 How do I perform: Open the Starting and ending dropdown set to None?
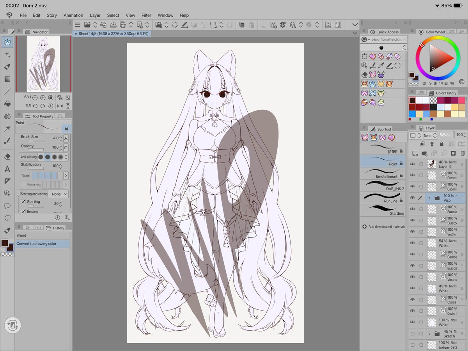click(58, 194)
